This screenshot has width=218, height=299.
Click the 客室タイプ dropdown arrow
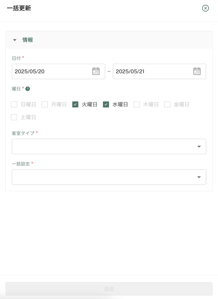point(199,147)
